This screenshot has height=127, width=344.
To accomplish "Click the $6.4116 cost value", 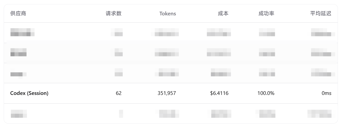I will (x=219, y=93).
